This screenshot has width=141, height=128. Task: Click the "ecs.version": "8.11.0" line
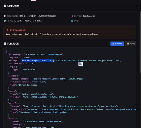click(x=22, y=64)
